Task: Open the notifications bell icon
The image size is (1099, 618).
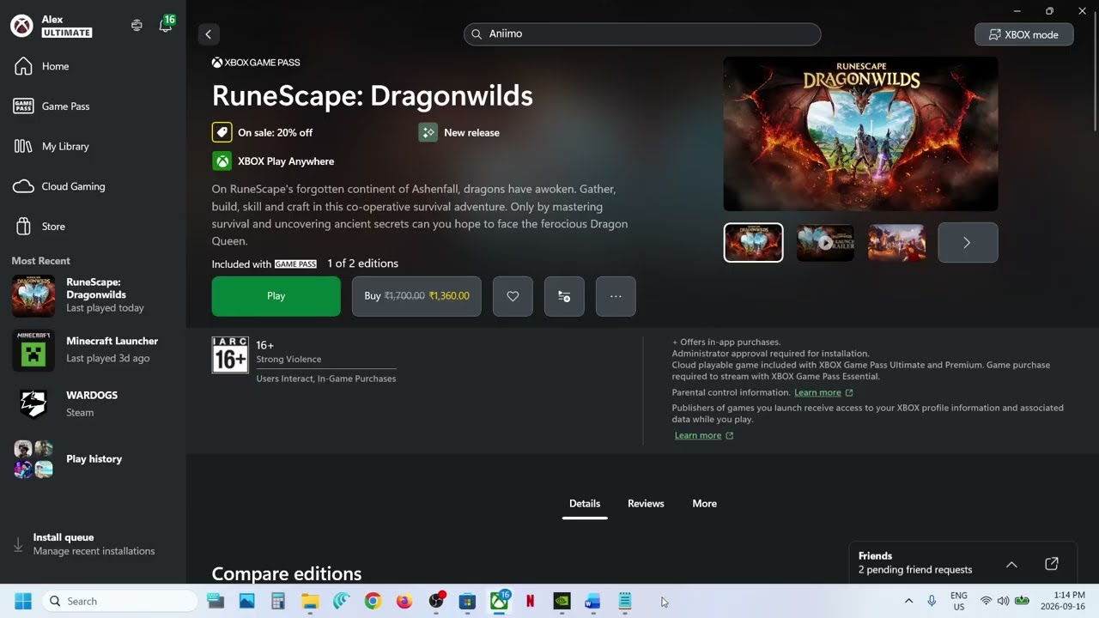Action: (x=165, y=26)
